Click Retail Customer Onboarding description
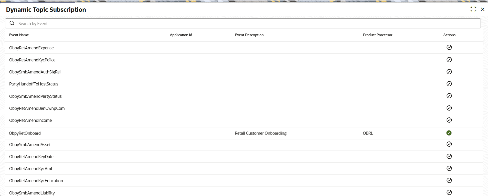This screenshot has height=196, width=488. [261, 133]
